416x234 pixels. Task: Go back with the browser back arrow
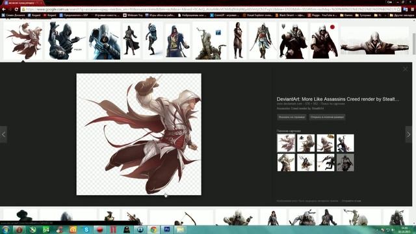pyautogui.click(x=4, y=9)
